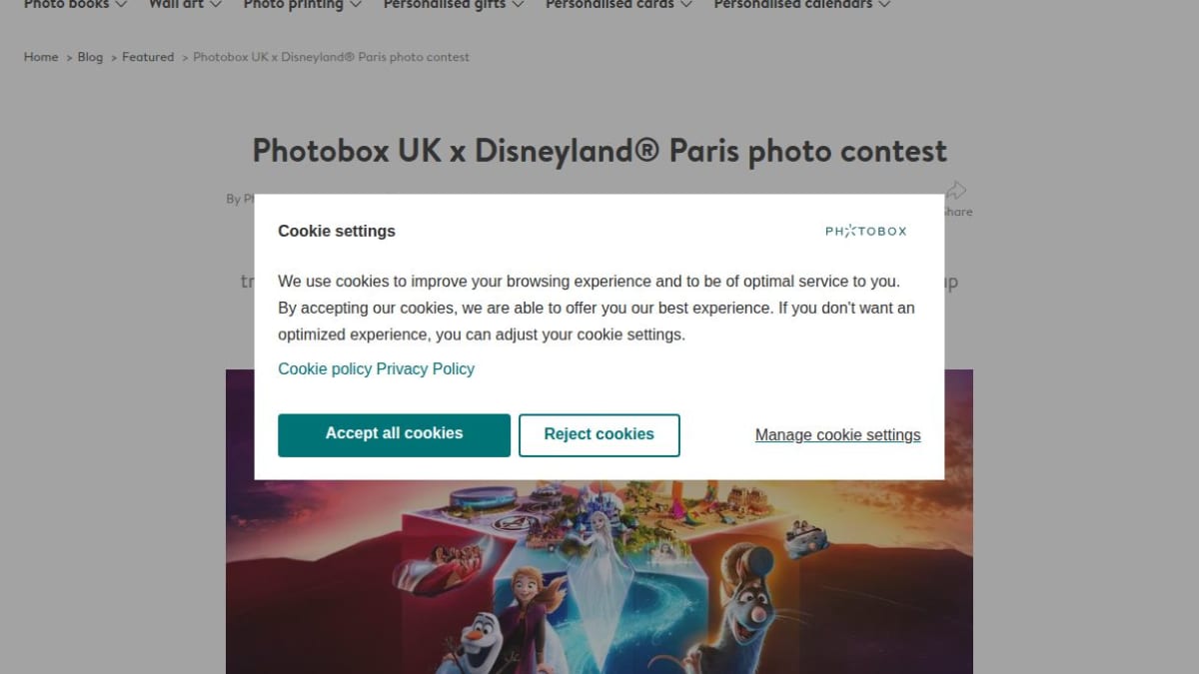Image resolution: width=1199 pixels, height=674 pixels.
Task: Expand the Personalised calendars dropdown chevron
Action: pyautogui.click(x=883, y=5)
